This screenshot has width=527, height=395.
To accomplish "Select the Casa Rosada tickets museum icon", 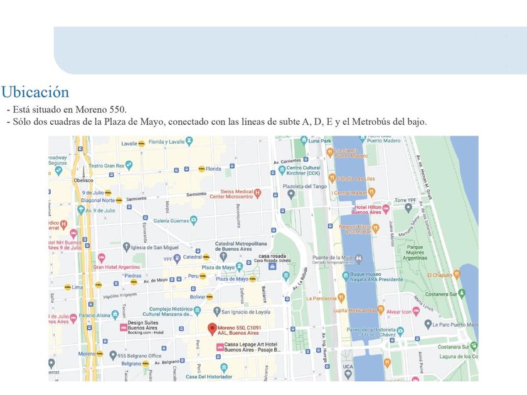I will pos(272,266).
